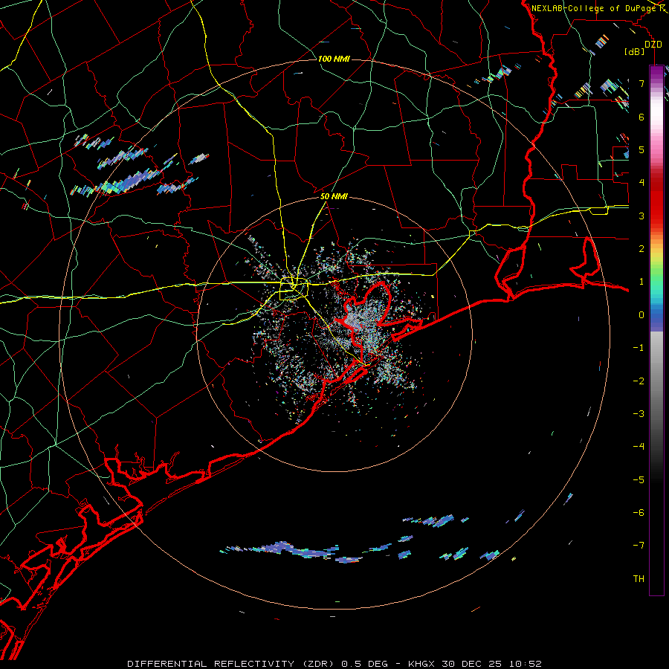Viewport: 669px width, 669px height.
Task: Select the -3 value on the dB scale
Action: 639,414
